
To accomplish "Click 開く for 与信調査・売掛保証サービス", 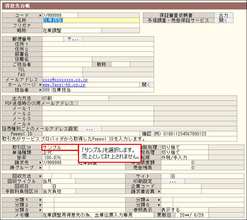I will tap(224, 20).
